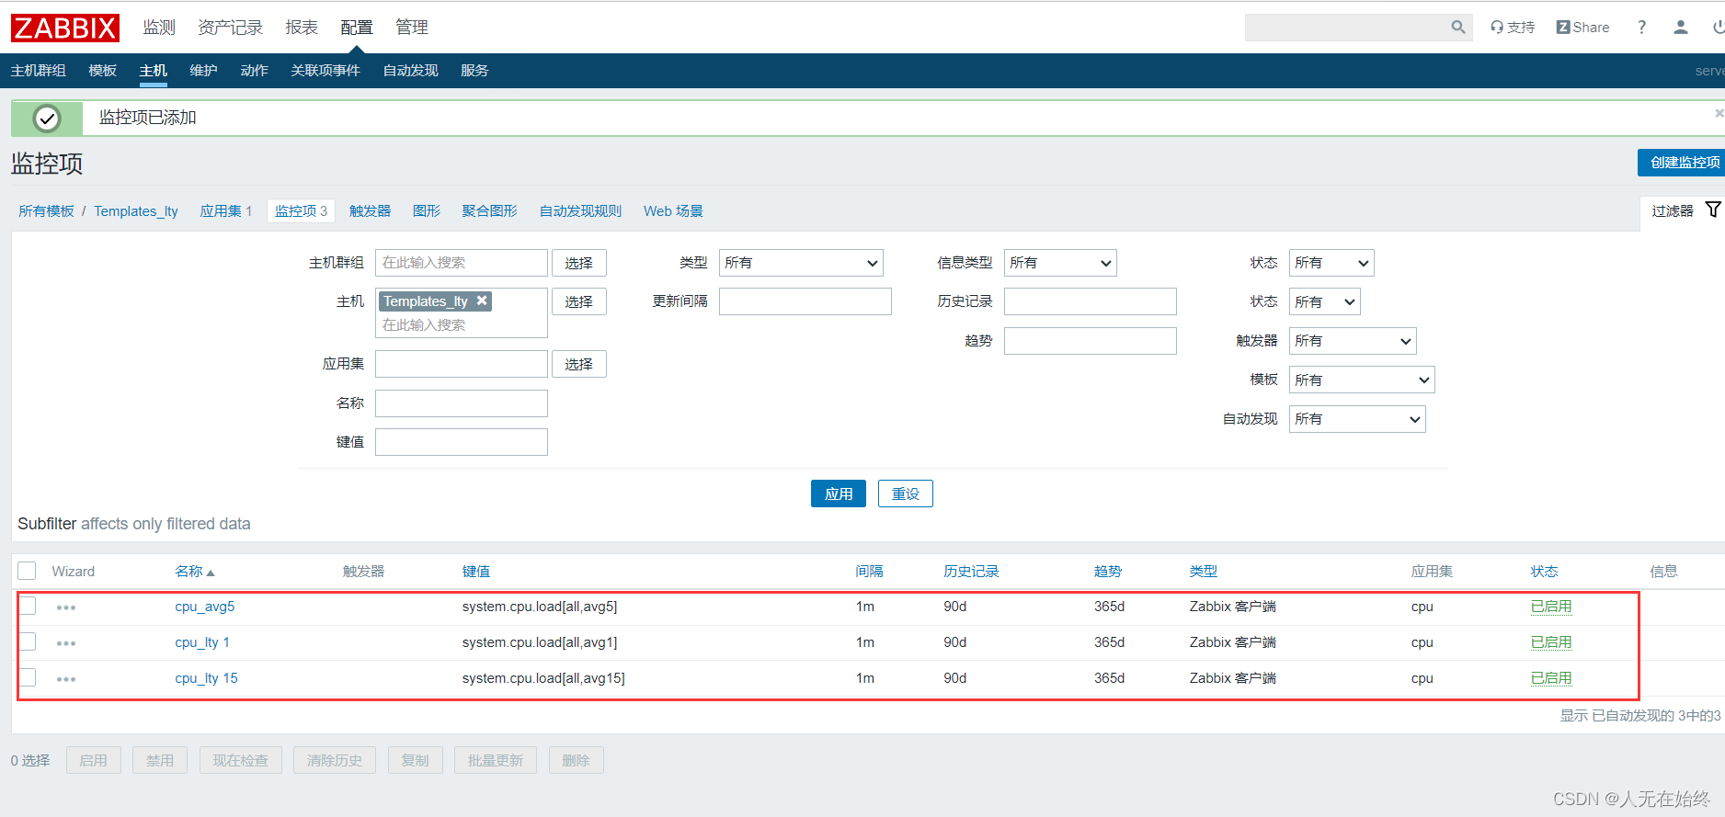
Task: Expand the 信息类型 dropdown
Action: click(x=1060, y=263)
